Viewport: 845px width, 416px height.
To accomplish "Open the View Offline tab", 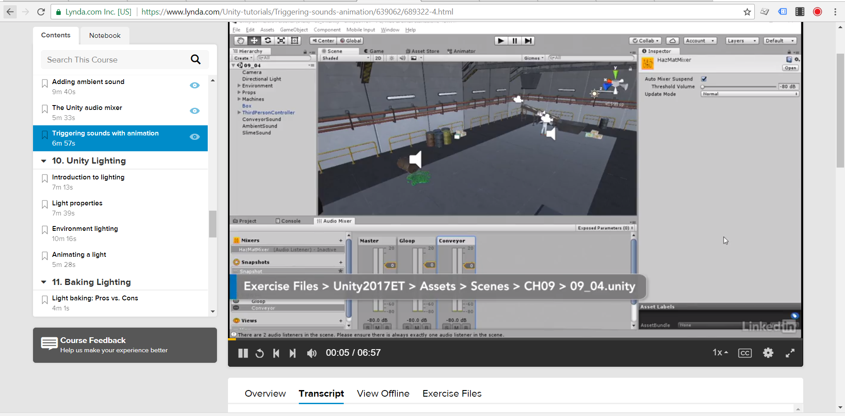I will click(x=383, y=394).
